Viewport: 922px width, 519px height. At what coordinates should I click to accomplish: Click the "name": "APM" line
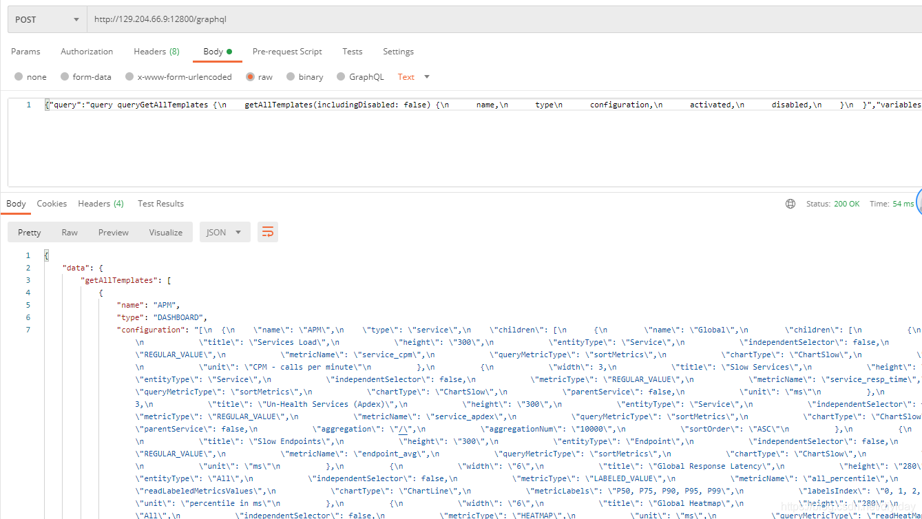click(x=149, y=305)
